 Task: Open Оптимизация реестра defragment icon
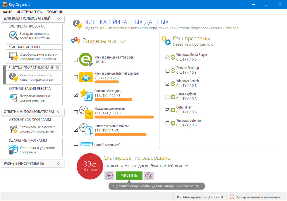tap(13, 98)
